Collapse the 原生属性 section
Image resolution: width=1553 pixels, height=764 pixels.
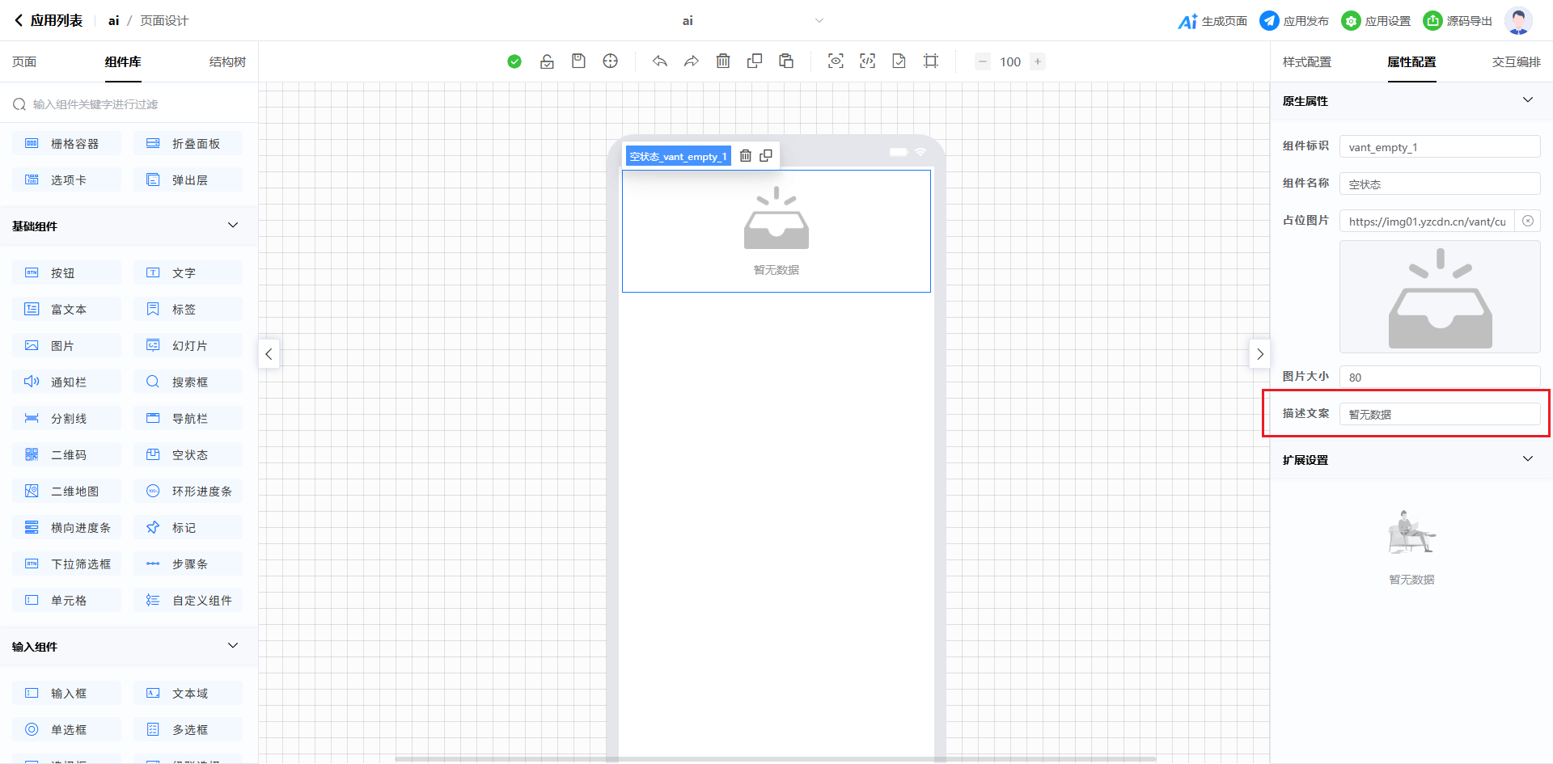pyautogui.click(x=1528, y=100)
